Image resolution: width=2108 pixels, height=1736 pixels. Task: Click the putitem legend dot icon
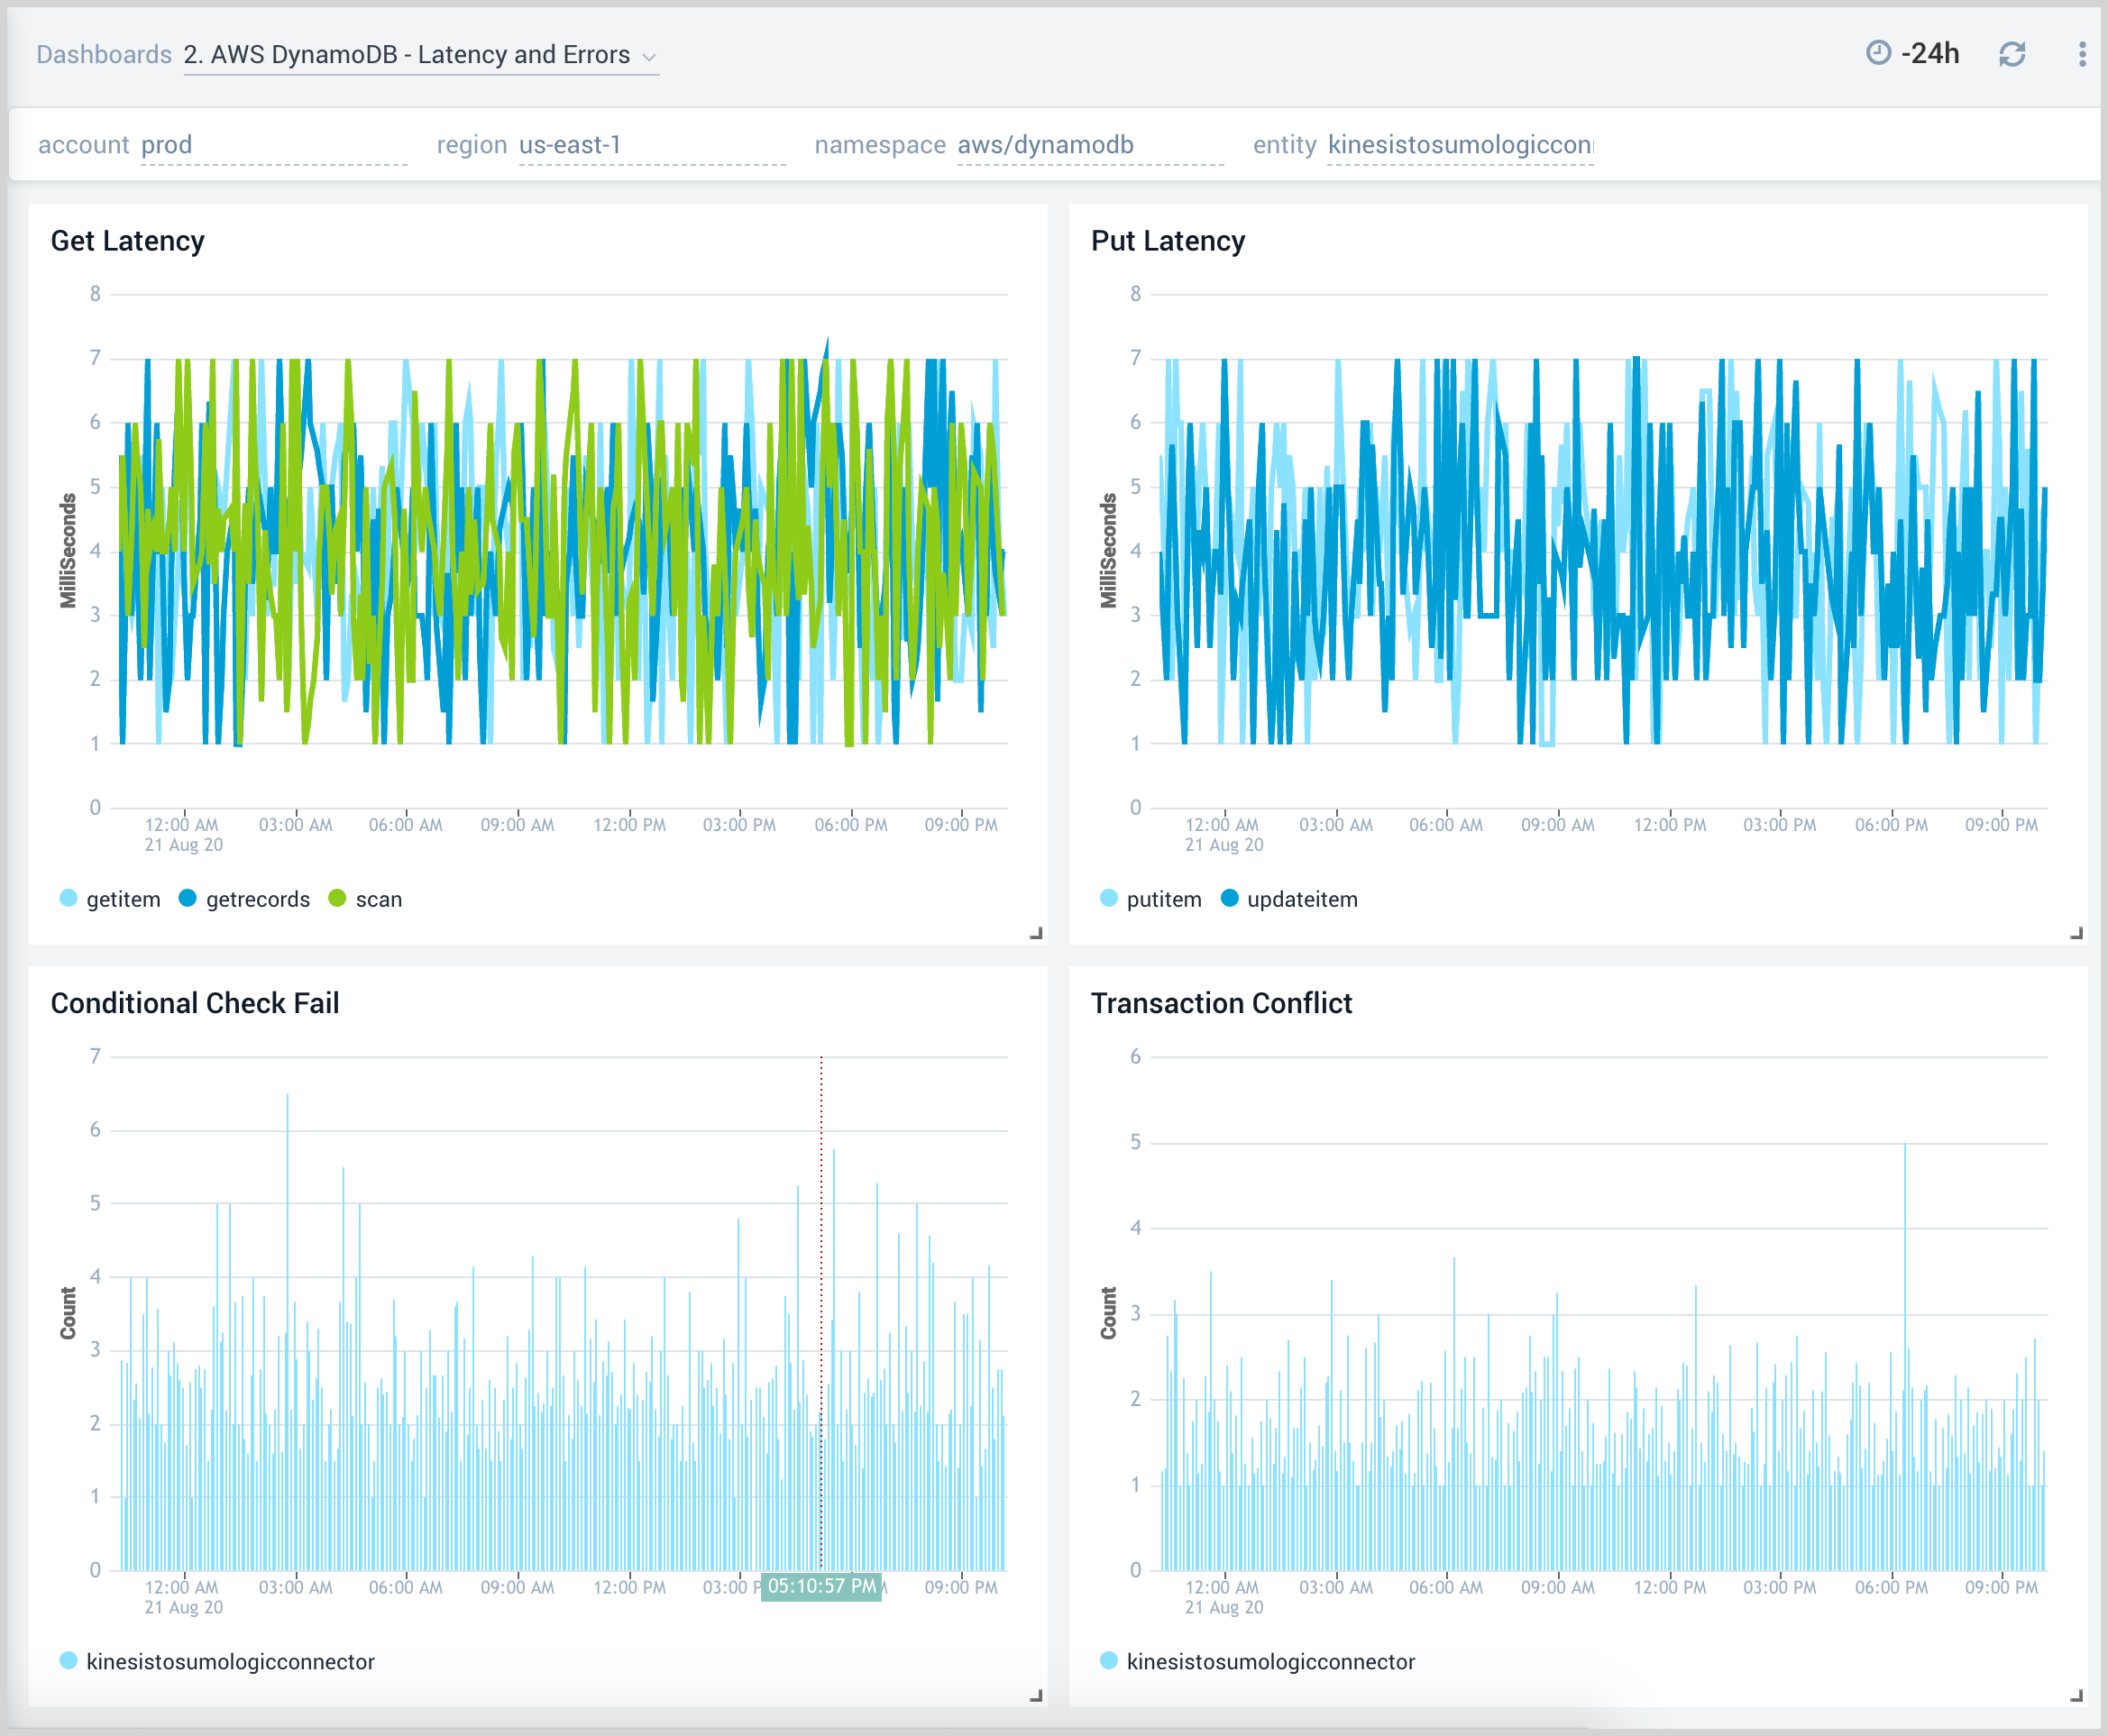pos(1111,899)
